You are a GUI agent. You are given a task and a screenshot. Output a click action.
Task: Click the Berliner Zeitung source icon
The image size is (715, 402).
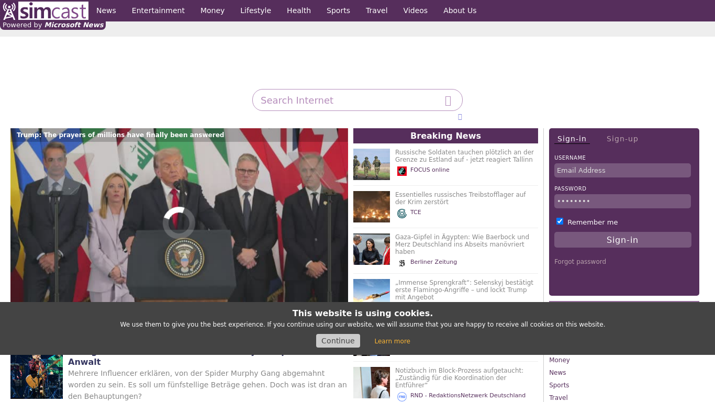(x=401, y=263)
